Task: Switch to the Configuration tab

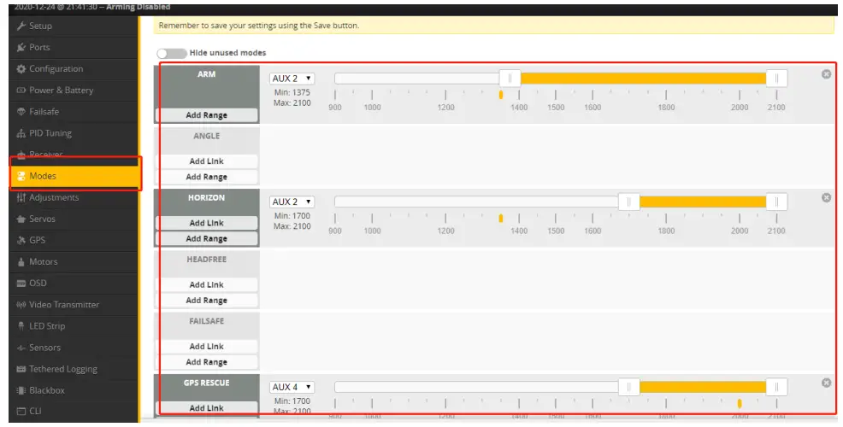Action: click(74, 69)
